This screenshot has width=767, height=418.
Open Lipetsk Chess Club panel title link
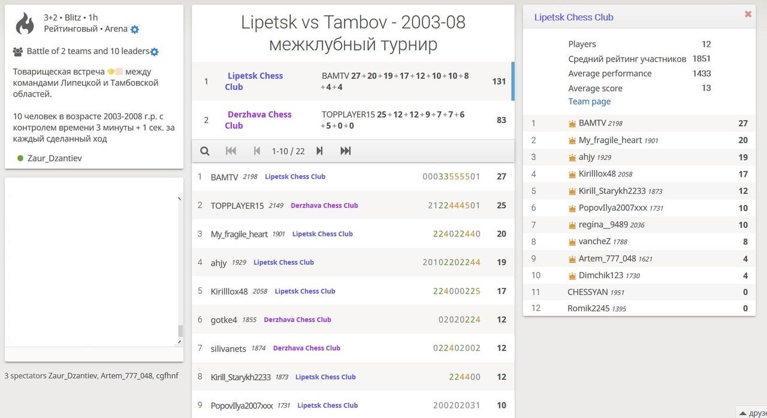pos(573,17)
